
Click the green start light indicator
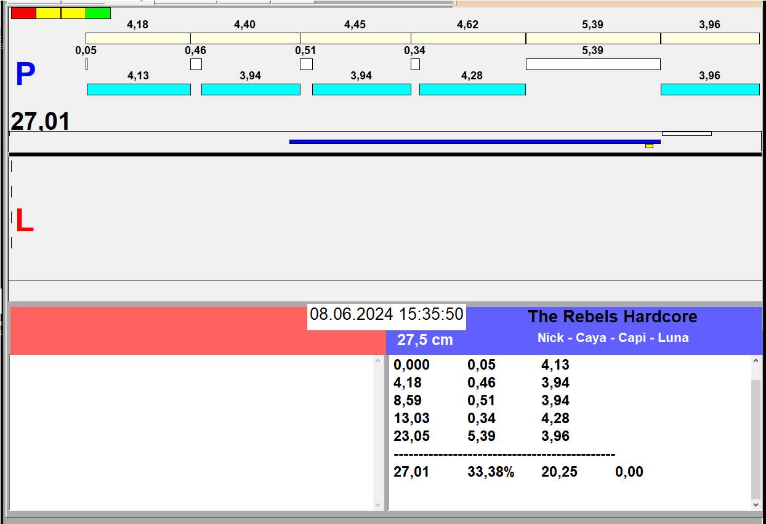pos(98,13)
